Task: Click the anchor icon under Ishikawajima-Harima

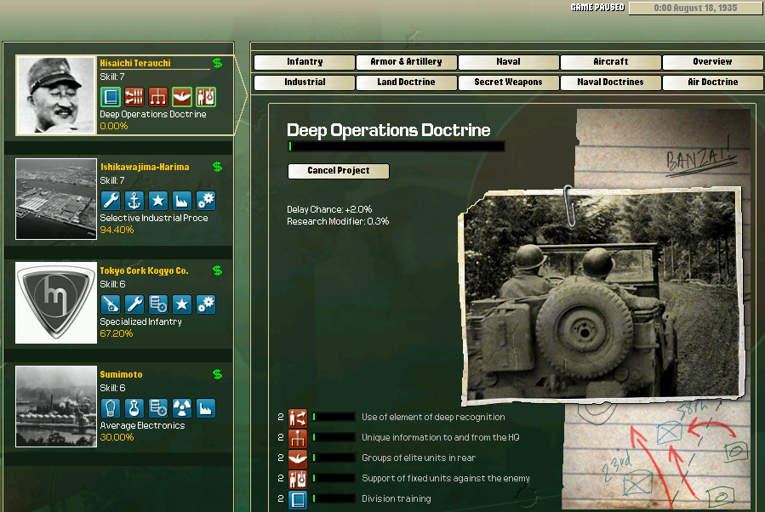Action: point(134,201)
